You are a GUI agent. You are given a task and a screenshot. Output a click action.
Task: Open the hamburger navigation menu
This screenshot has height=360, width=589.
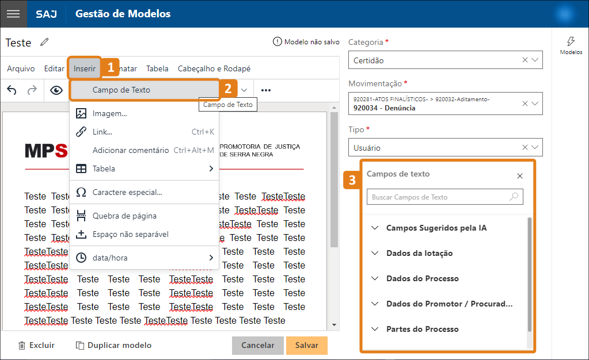13,14
